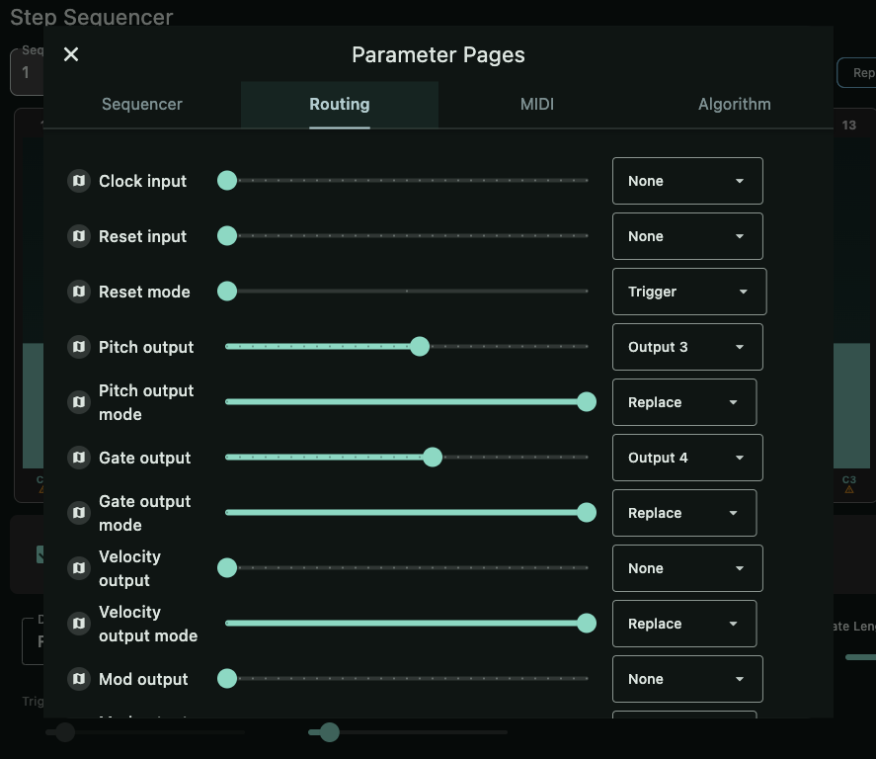Close the Parameter Pages dialog
Image resolution: width=876 pixels, height=759 pixels.
pos(70,54)
